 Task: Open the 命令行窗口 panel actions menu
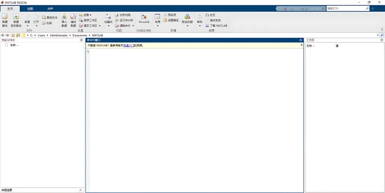(301, 40)
